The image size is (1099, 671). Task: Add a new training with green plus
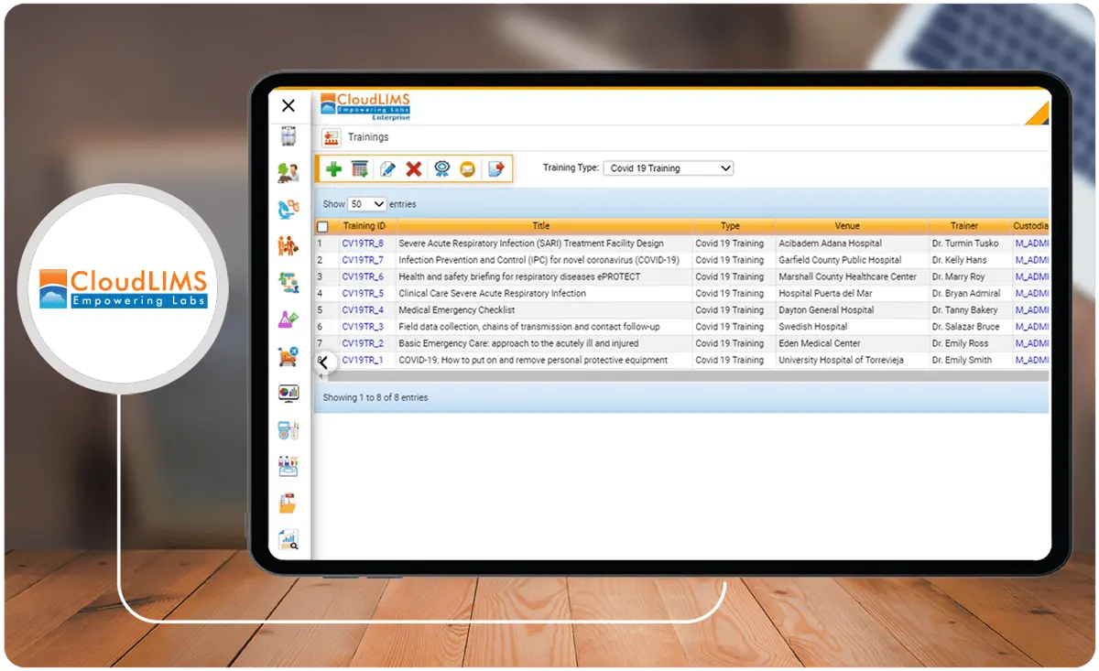tap(333, 168)
